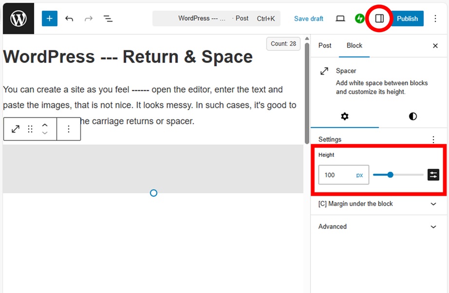Click the Undo arrow icon
The height and width of the screenshot is (293, 449).
coord(69,18)
